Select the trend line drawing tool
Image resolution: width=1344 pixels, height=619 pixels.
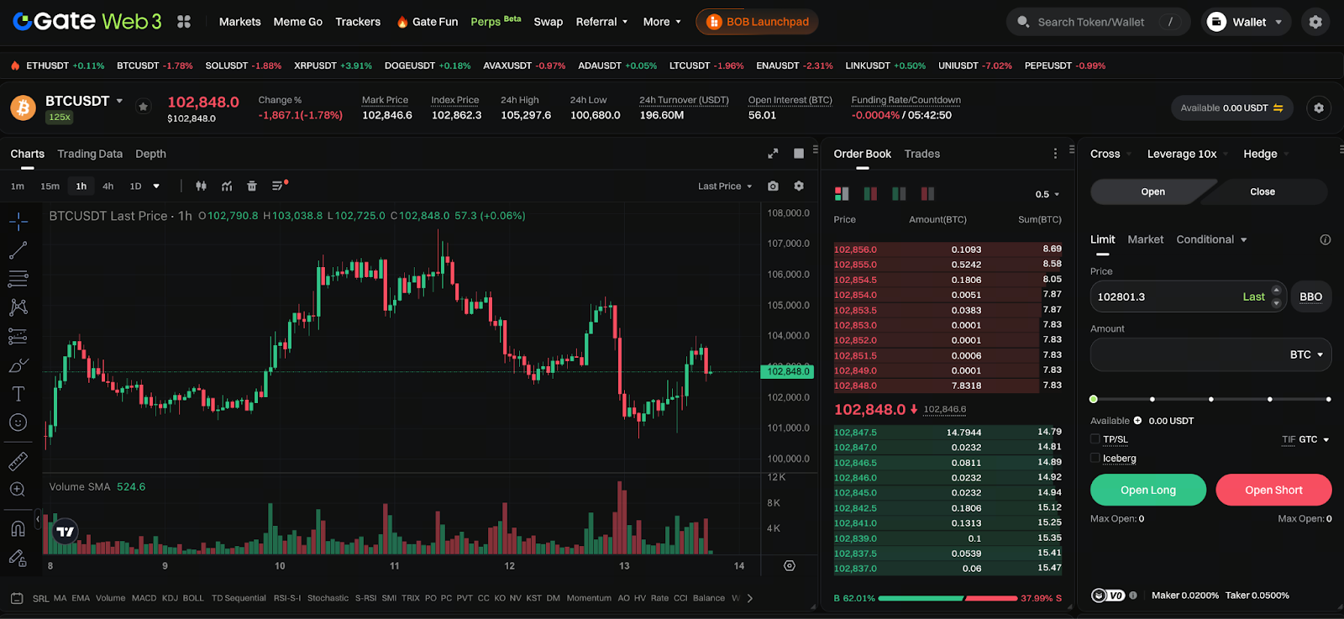[x=18, y=250]
